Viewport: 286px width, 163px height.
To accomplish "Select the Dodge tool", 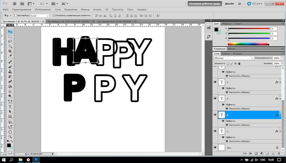I will (x=10, y=96).
